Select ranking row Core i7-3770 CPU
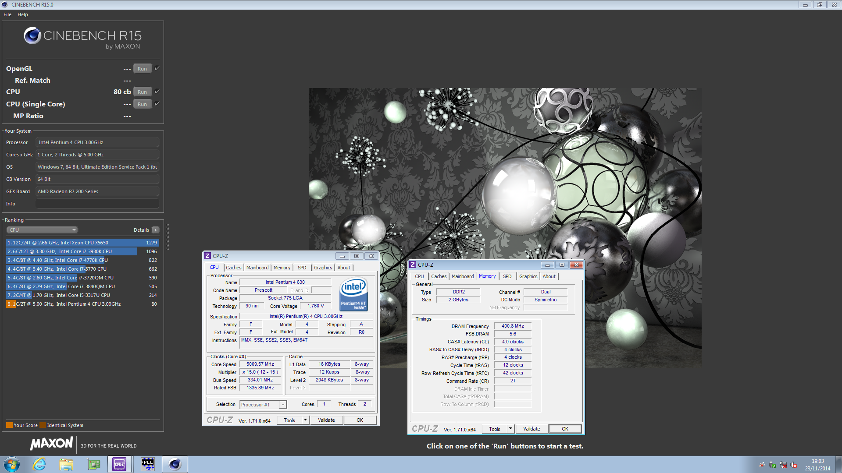The width and height of the screenshot is (842, 473). [82, 269]
